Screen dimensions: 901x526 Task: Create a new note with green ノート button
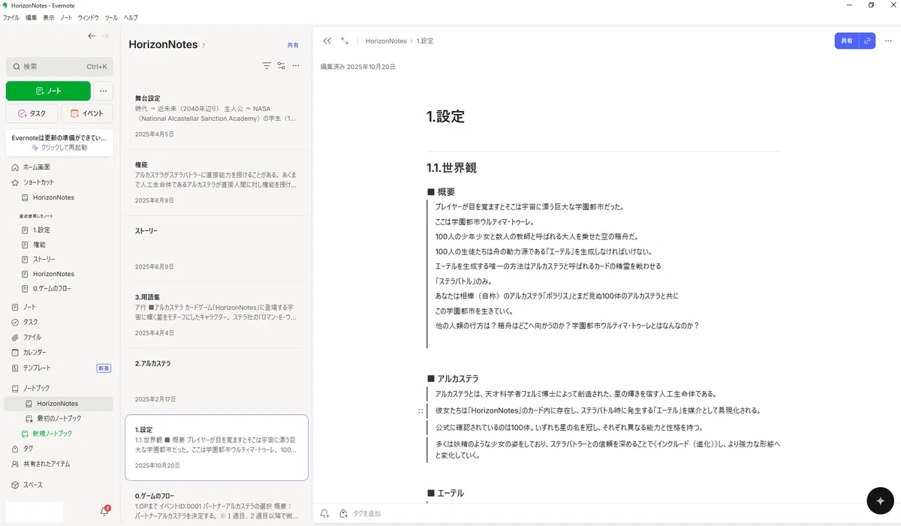(x=48, y=91)
